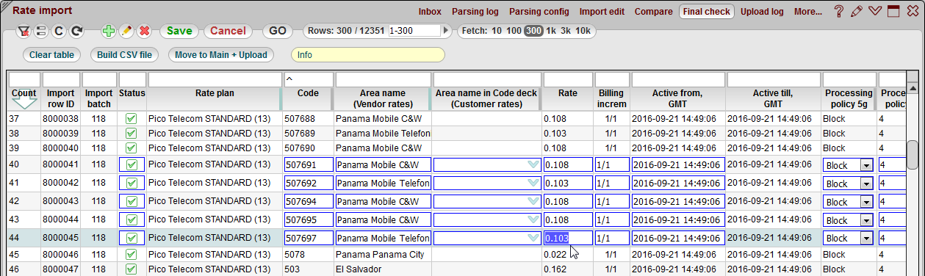This screenshot has height=276, width=925.
Task: Open the Inbox tab
Action: coord(430,12)
